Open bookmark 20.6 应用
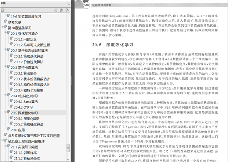 click(x=18, y=130)
